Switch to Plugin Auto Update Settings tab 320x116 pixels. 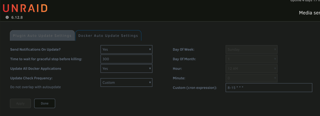point(42,36)
